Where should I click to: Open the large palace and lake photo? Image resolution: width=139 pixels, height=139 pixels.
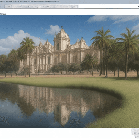(x=69, y=71)
